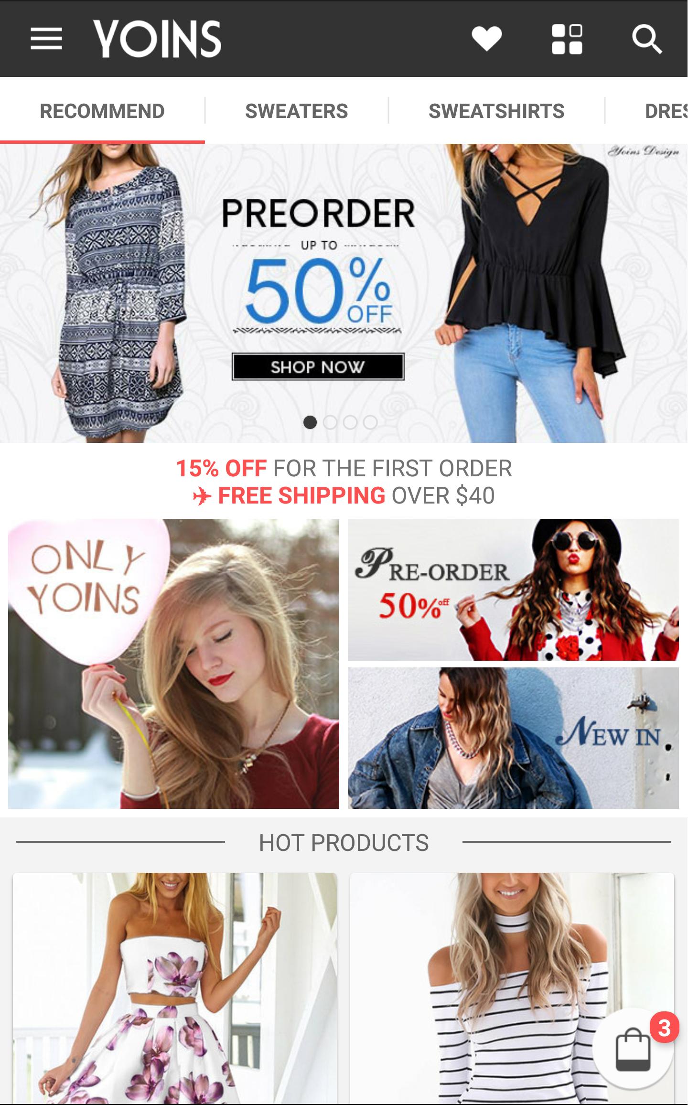Switch to the Sweaters tab
Screen dimensions: 688x1105
(297, 111)
